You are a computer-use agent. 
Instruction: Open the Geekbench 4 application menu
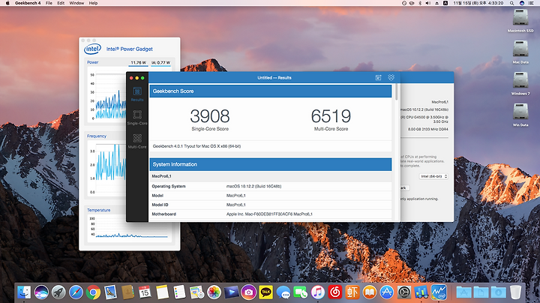coord(28,3)
